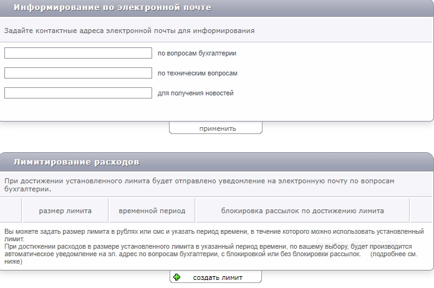Click the по техническим вопросам label
The height and width of the screenshot is (288, 434).
click(198, 74)
